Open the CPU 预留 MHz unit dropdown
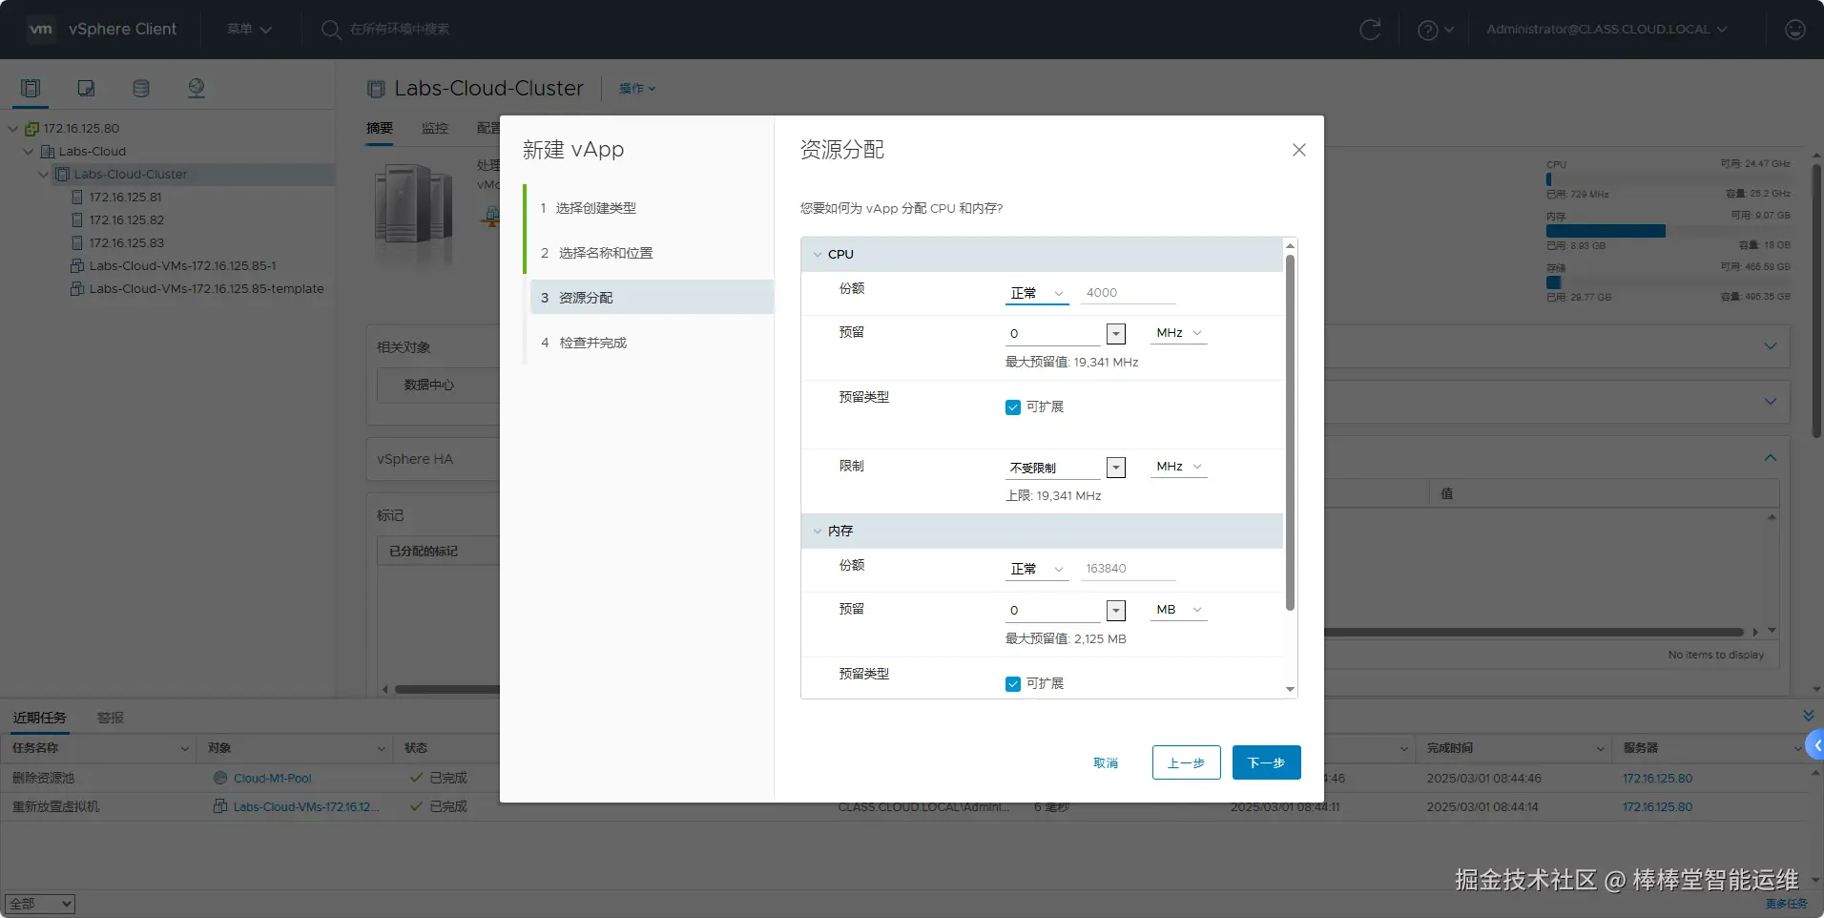This screenshot has width=1824, height=918. [x=1178, y=333]
